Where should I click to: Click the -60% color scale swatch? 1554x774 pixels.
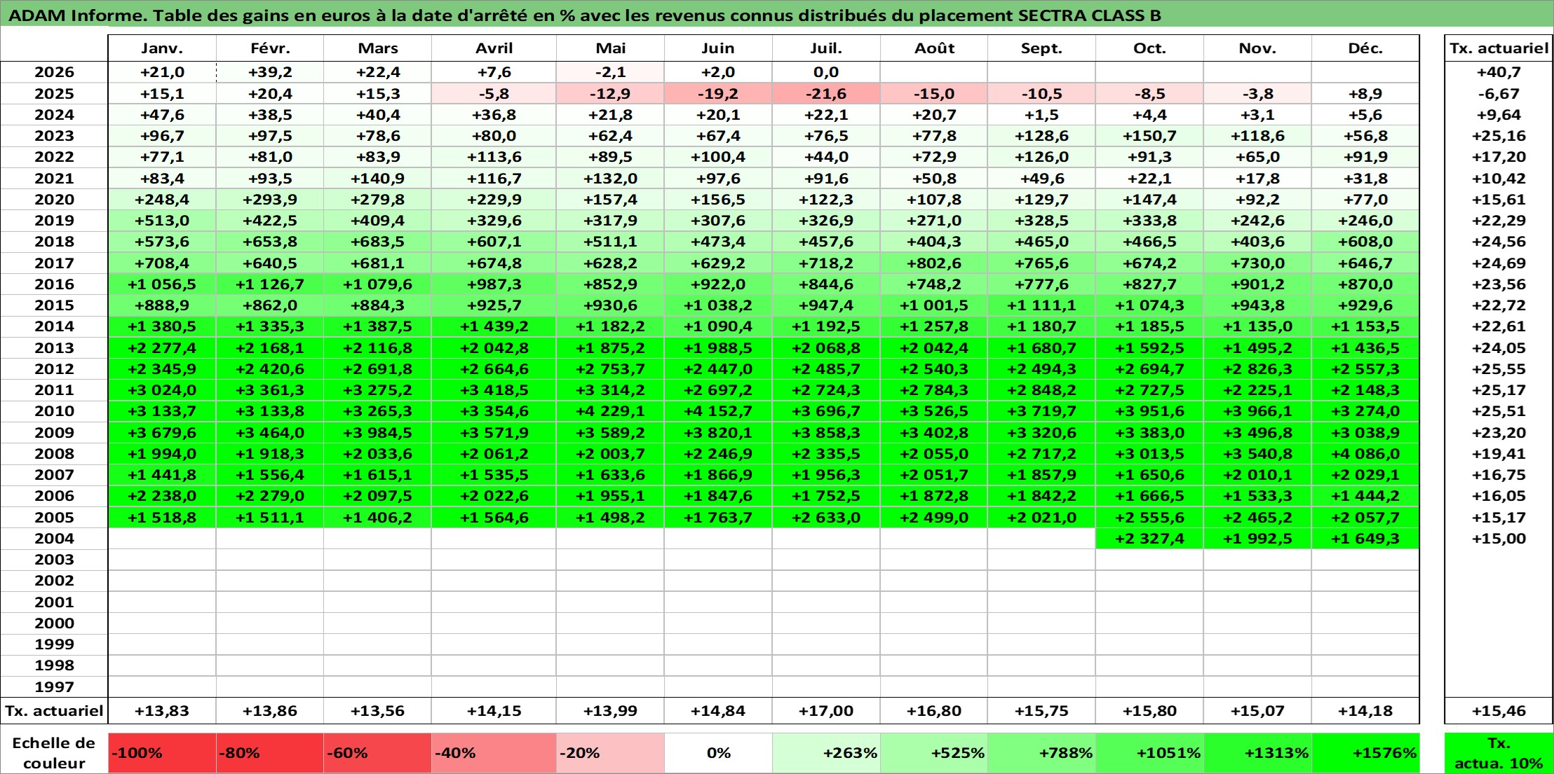(377, 753)
